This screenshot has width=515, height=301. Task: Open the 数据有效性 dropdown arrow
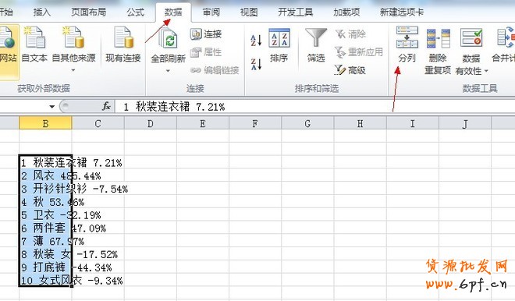tap(486, 71)
